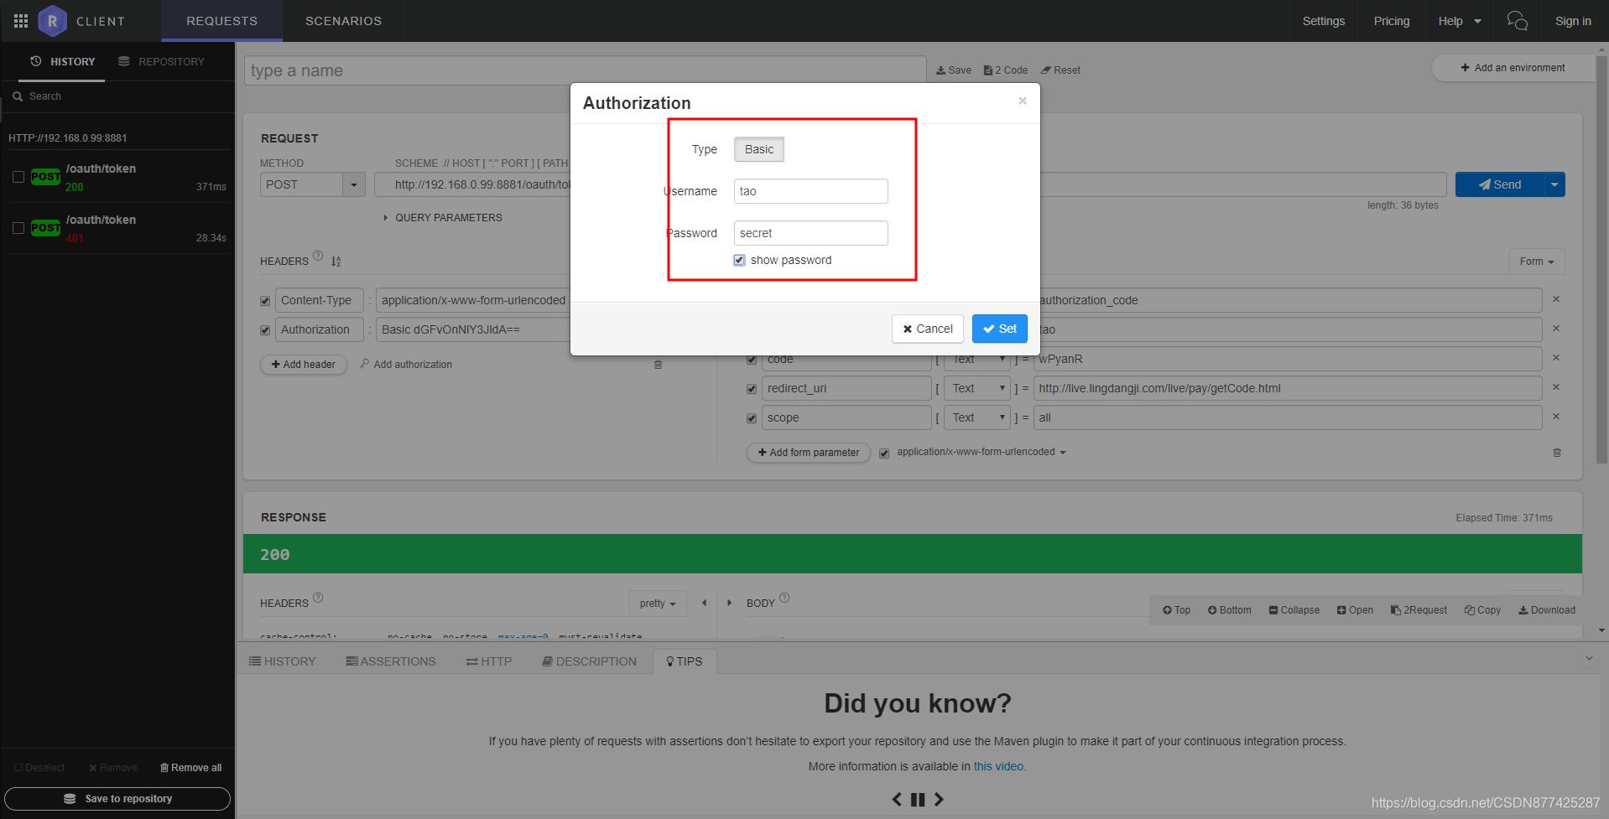Open redirect_uri Text type dropdown
Viewport: 1609px width, 819px height.
(978, 388)
